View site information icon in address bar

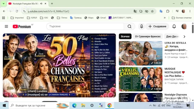24,11
